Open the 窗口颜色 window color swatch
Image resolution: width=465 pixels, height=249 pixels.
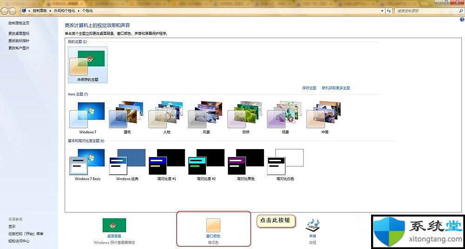coord(213,225)
